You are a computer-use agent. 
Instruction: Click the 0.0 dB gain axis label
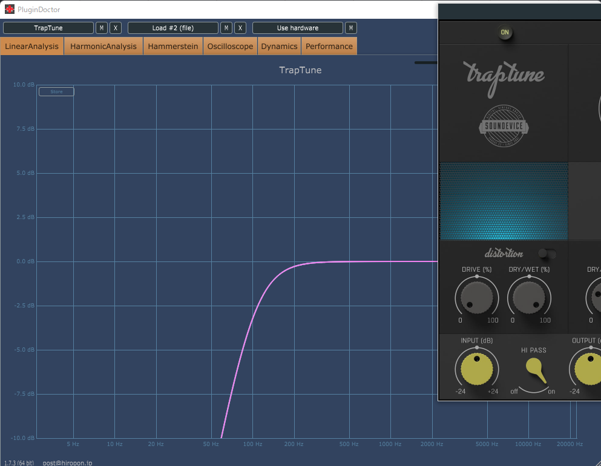pyautogui.click(x=25, y=261)
